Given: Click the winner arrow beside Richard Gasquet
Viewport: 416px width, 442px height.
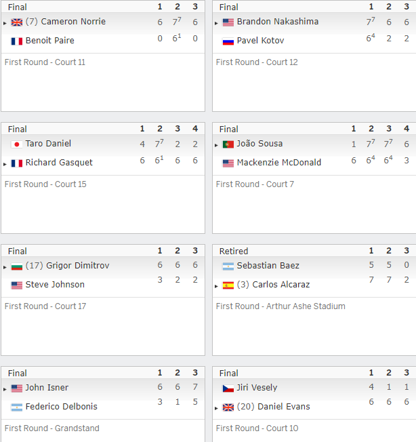Looking at the screenshot, I should [x=5, y=164].
